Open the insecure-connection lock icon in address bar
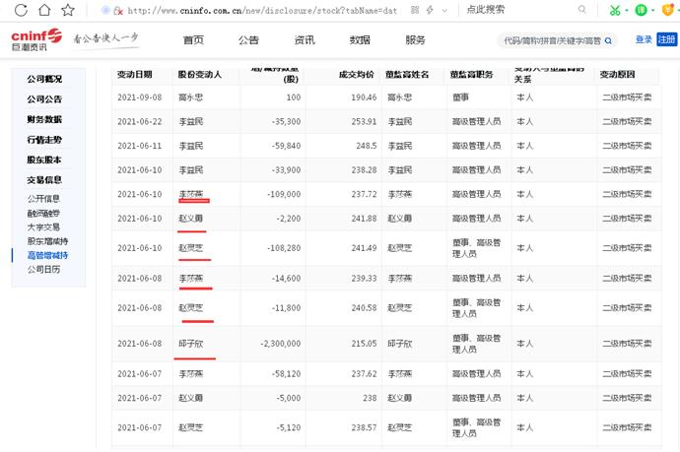This screenshot has width=680, height=452. click(x=117, y=11)
